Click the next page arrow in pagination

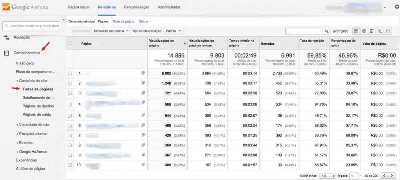[392, 176]
